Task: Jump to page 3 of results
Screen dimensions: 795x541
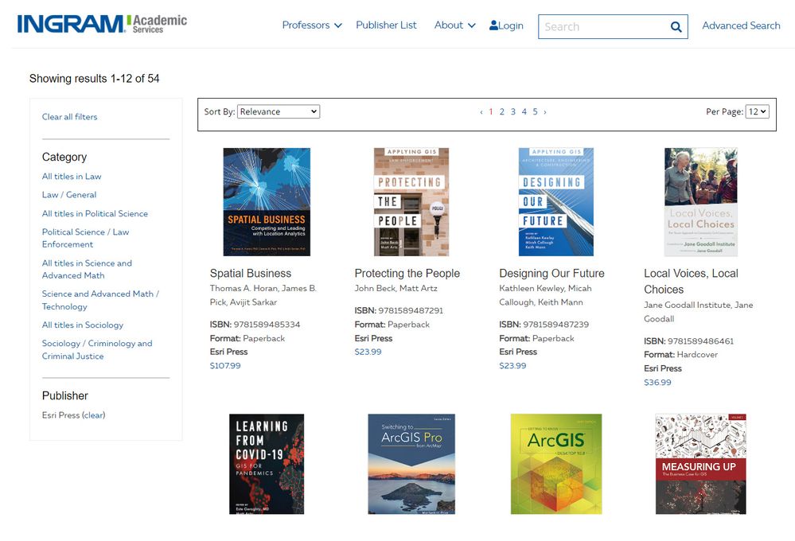Action: 512,112
